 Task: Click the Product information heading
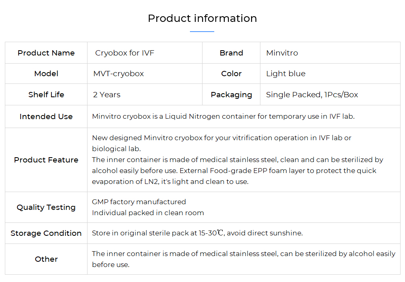[202, 18]
